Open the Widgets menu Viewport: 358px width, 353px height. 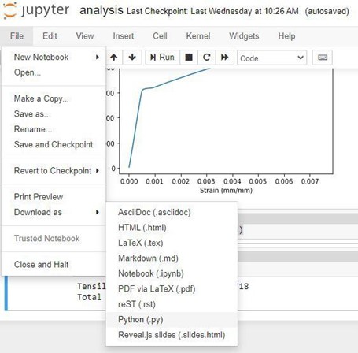244,36
